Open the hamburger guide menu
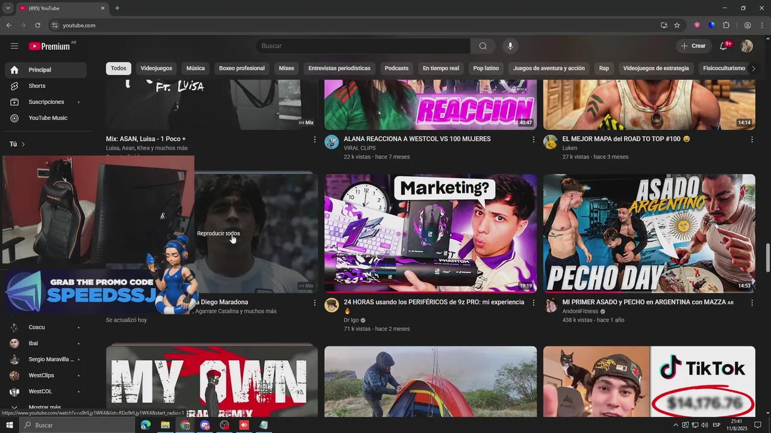The height and width of the screenshot is (433, 771). [14, 46]
